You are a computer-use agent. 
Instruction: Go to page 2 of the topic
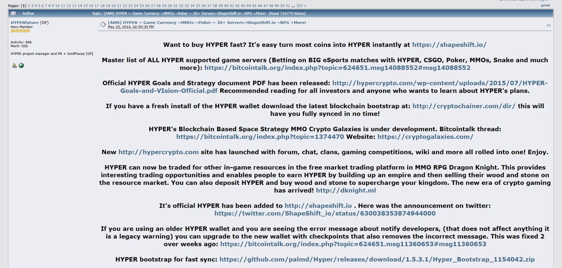[x=29, y=5]
